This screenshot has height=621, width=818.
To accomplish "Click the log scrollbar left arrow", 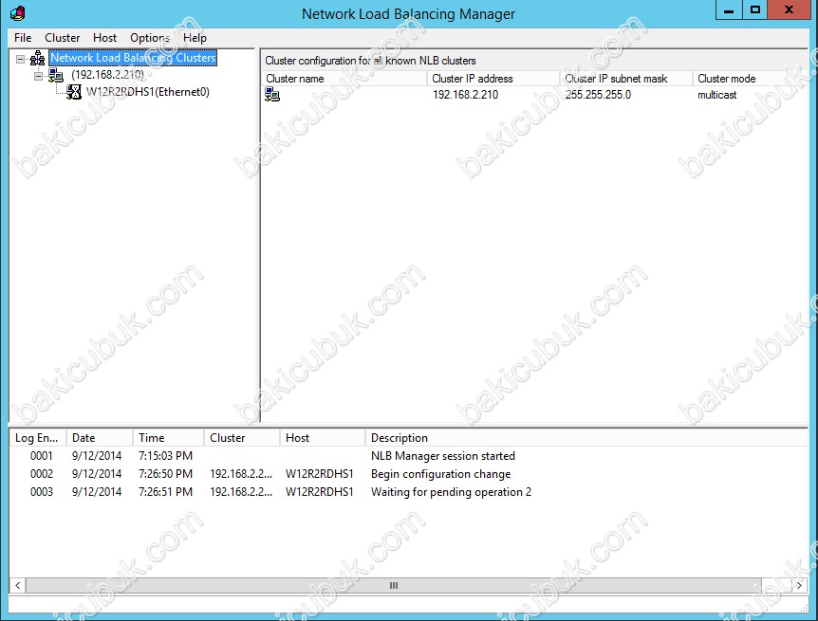I will (x=18, y=586).
